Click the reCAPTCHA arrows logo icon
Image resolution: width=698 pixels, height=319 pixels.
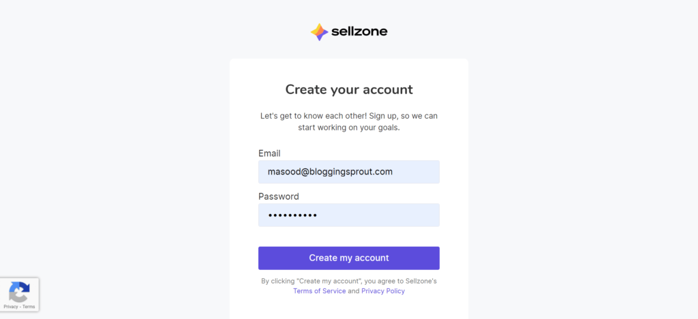(19, 292)
